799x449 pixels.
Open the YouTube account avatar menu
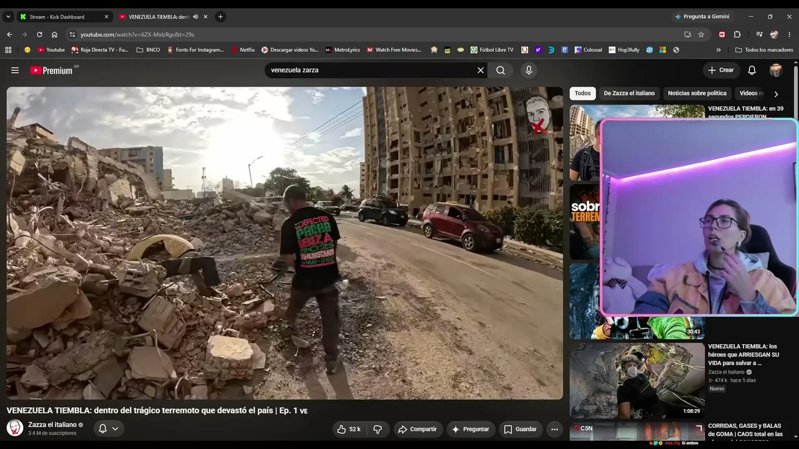[776, 70]
